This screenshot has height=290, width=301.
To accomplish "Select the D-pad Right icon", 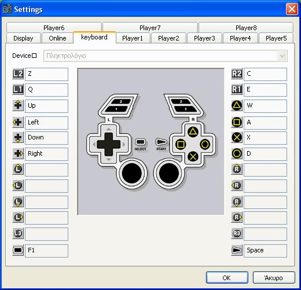I will pos(18,153).
